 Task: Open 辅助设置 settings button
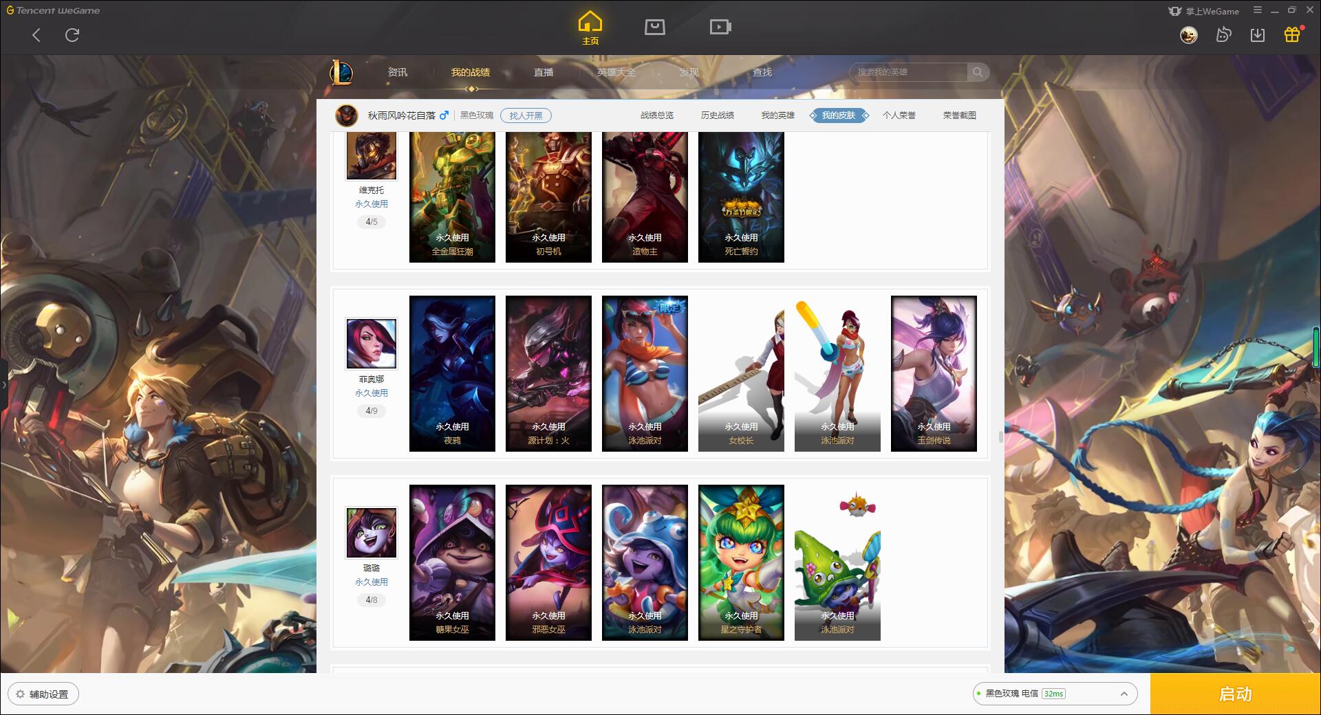43,694
